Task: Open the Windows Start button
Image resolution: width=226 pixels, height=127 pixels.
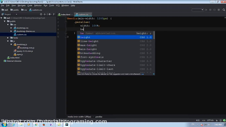Action: [4, 124]
